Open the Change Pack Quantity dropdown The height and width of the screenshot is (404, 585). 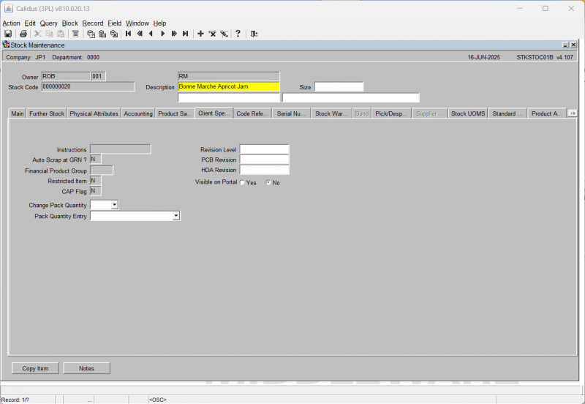[x=115, y=205]
